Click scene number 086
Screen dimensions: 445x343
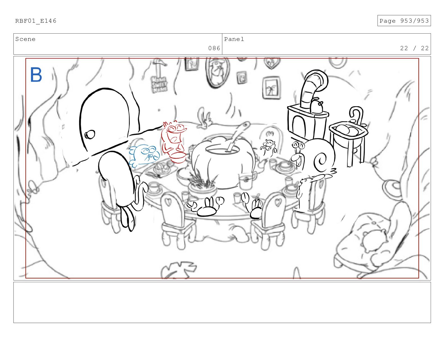pyautogui.click(x=214, y=48)
